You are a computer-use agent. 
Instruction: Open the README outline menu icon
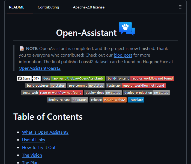pos(180,7)
